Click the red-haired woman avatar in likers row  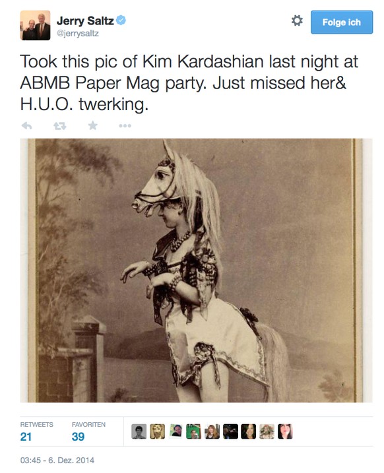click(x=212, y=431)
